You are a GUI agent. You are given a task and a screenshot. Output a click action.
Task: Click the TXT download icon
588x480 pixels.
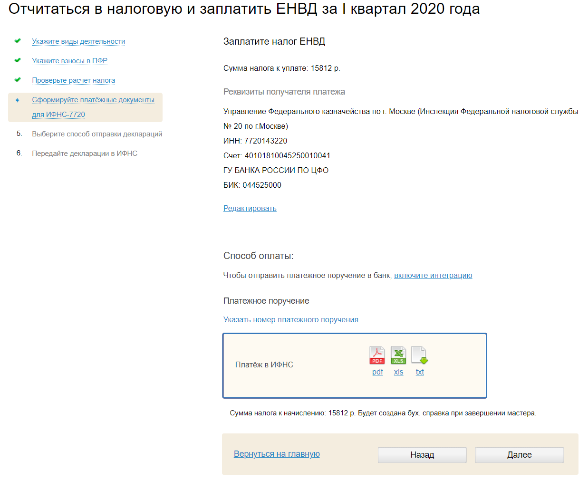pyautogui.click(x=419, y=355)
